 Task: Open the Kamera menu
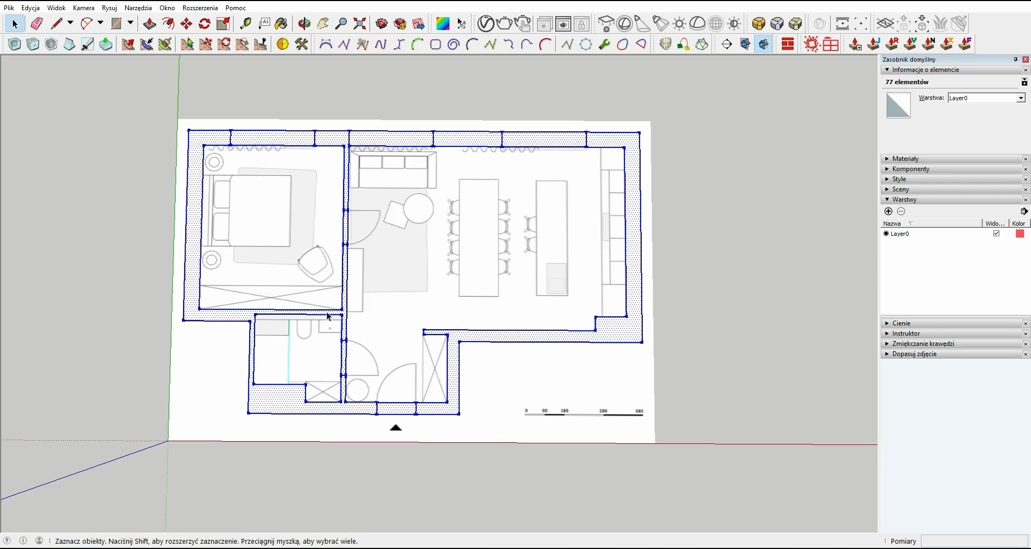click(x=84, y=8)
